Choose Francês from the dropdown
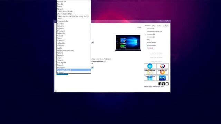Image resolution: width=221 pixels, height=124 pixels. pos(74,36)
